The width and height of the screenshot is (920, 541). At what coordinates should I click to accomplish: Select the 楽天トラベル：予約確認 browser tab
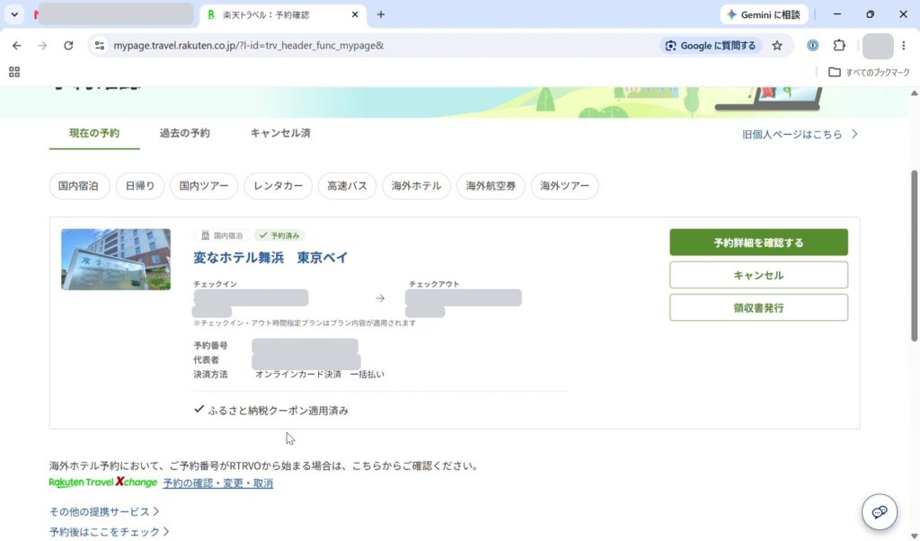click(x=283, y=14)
